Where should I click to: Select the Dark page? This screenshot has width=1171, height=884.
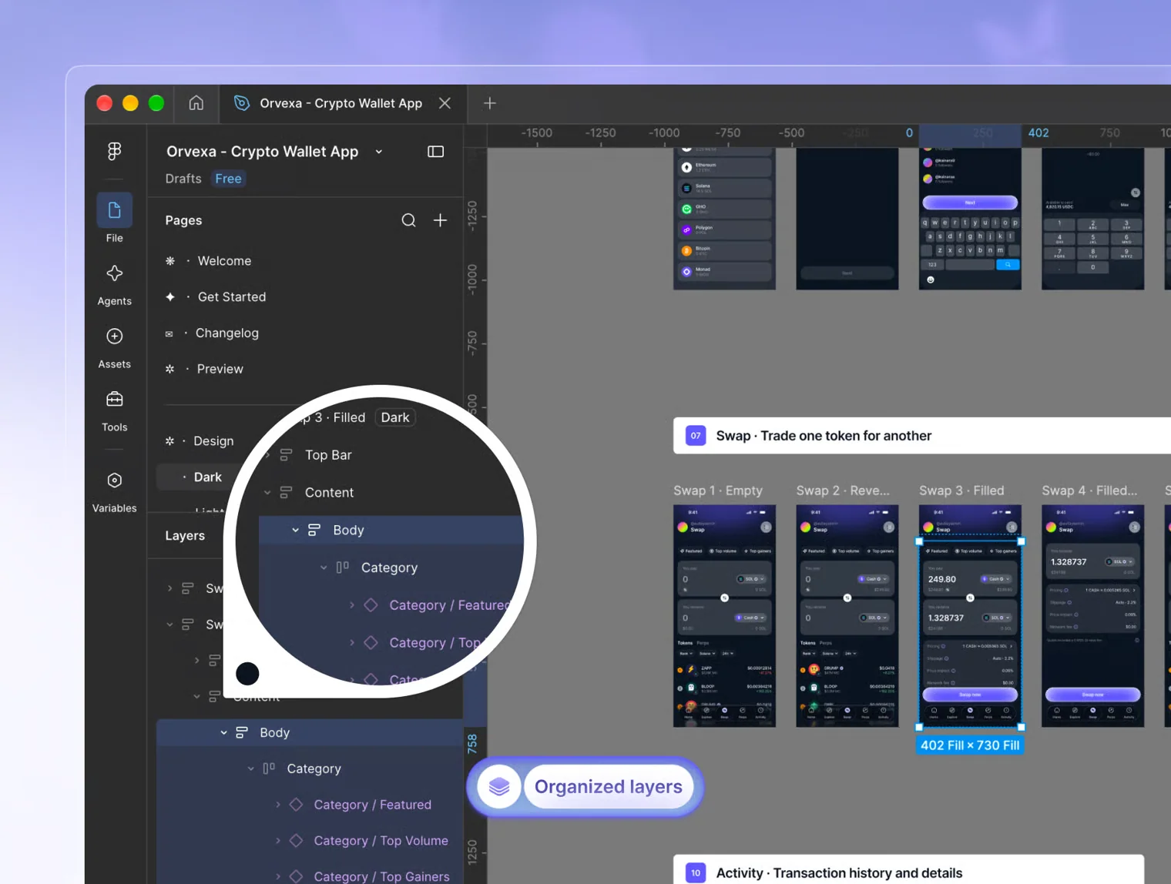207,477
